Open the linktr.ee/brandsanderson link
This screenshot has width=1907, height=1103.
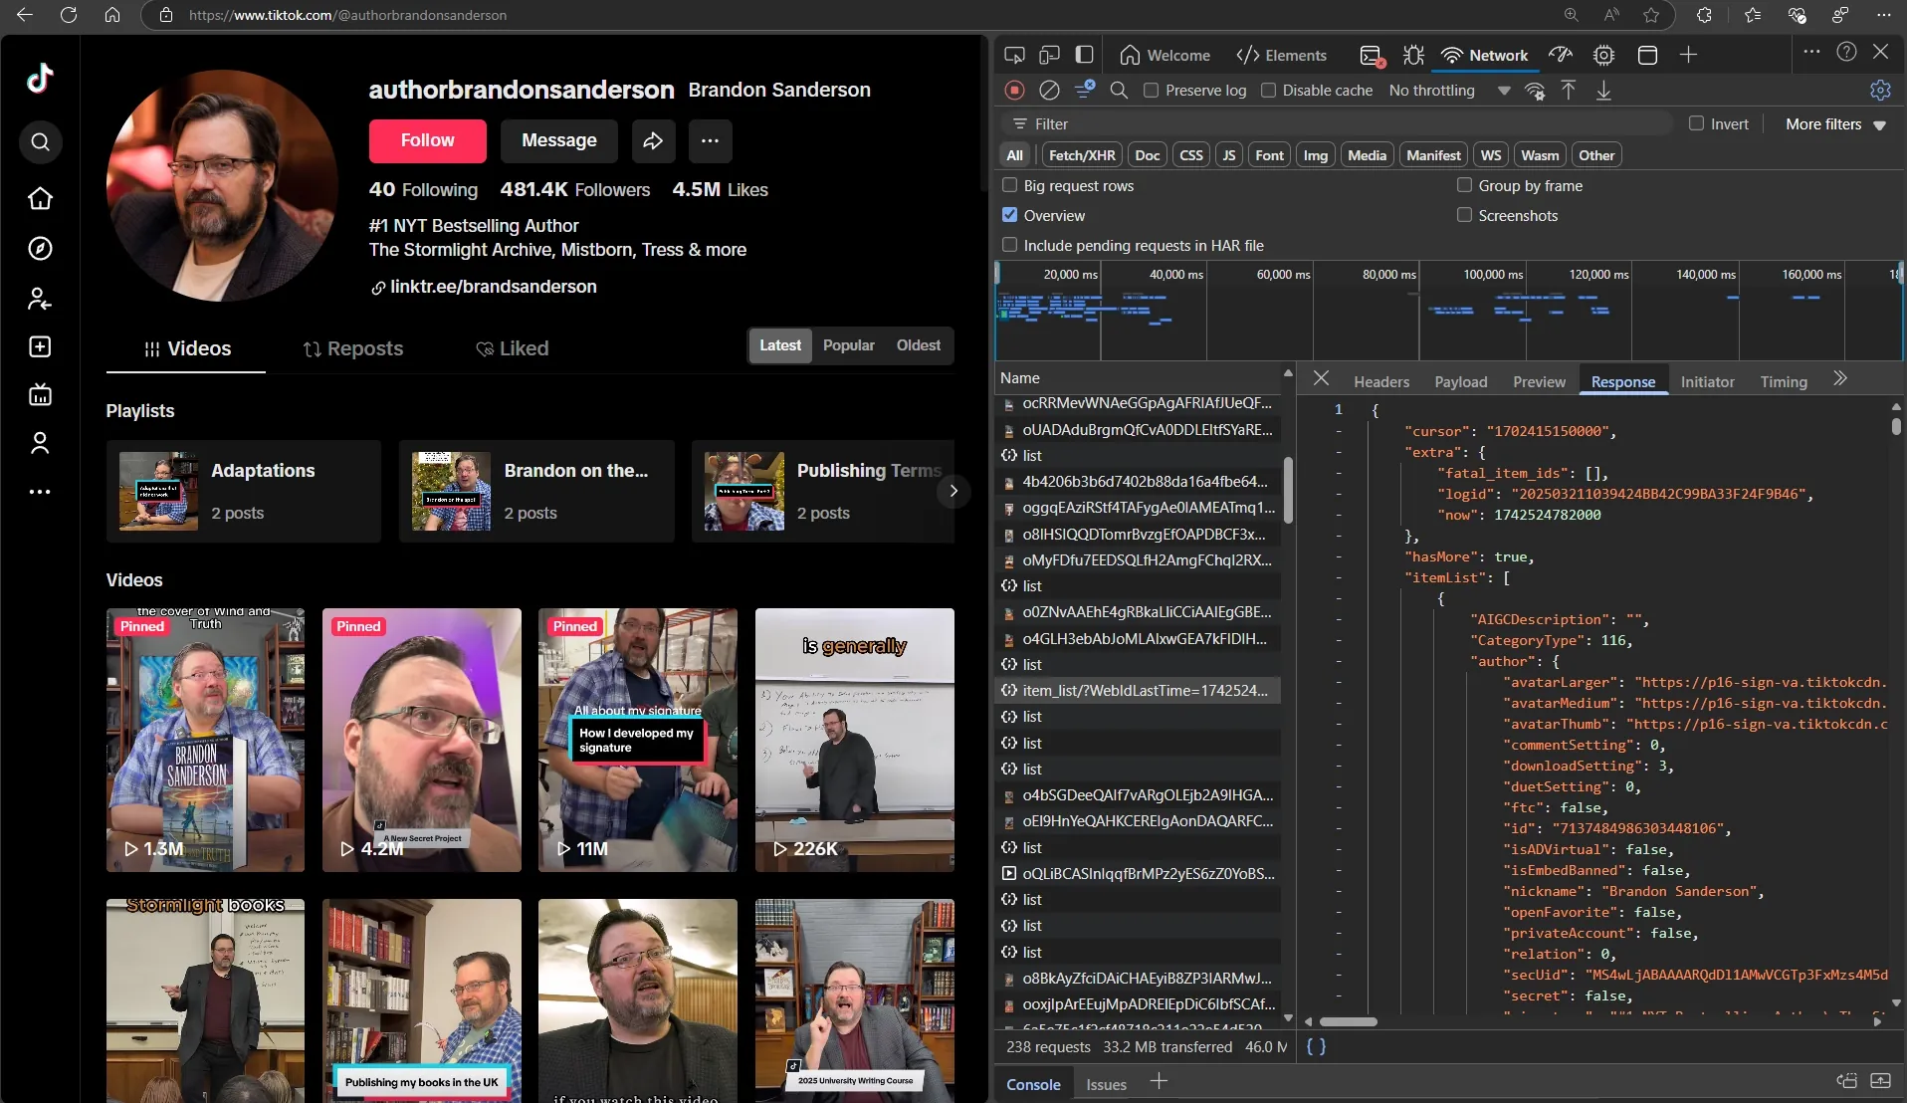pyautogui.click(x=493, y=287)
